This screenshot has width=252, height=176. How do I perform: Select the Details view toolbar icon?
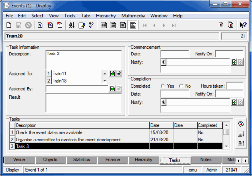pos(133,25)
